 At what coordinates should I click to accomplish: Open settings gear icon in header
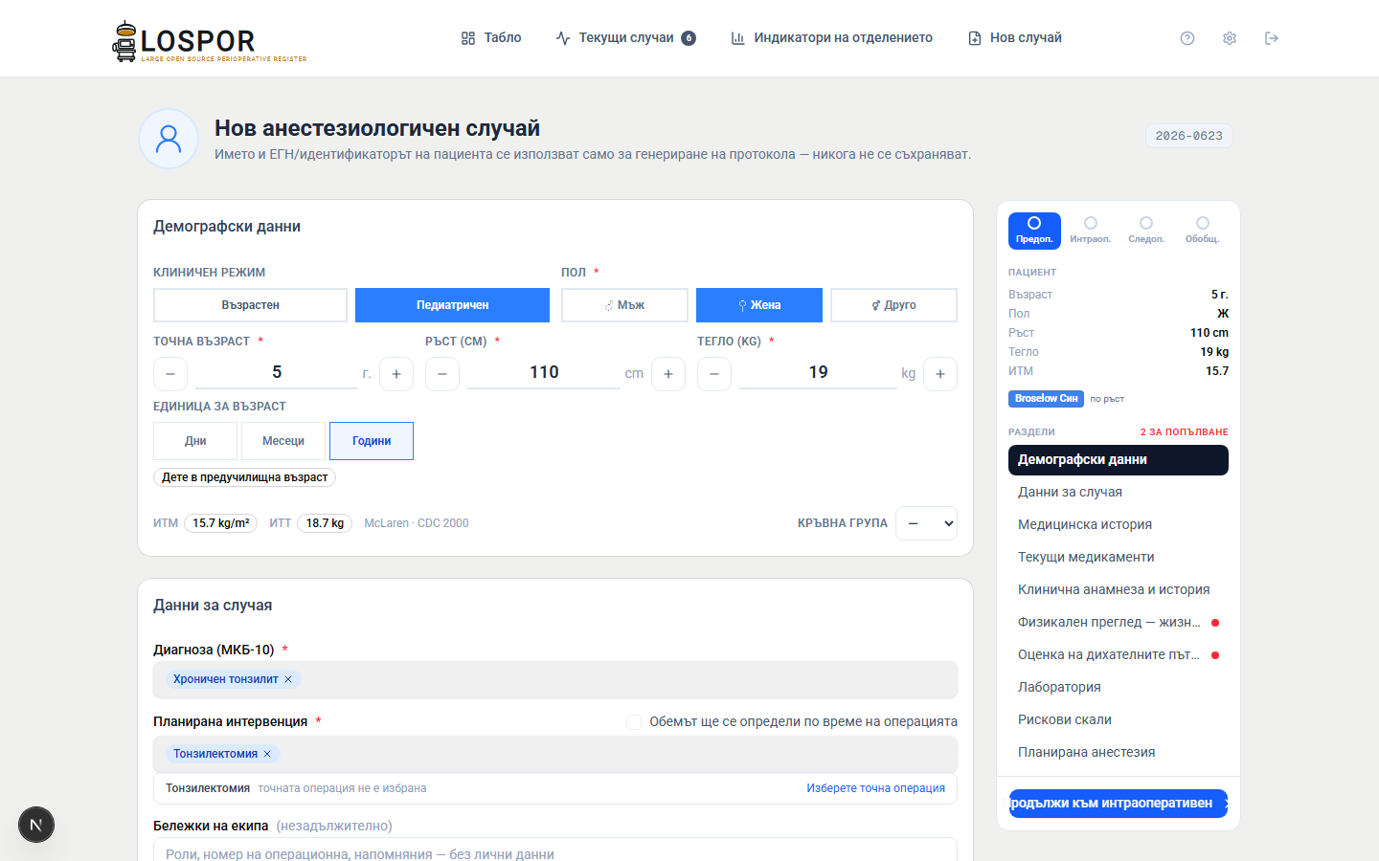[1230, 38]
